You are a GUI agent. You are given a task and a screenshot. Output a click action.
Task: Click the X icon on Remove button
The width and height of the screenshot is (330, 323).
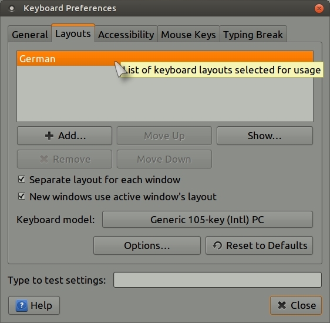(x=44, y=159)
